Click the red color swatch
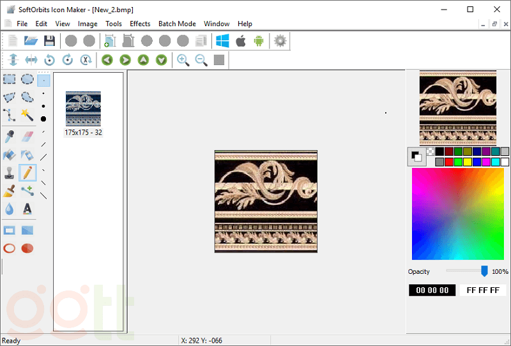 pyautogui.click(x=449, y=162)
